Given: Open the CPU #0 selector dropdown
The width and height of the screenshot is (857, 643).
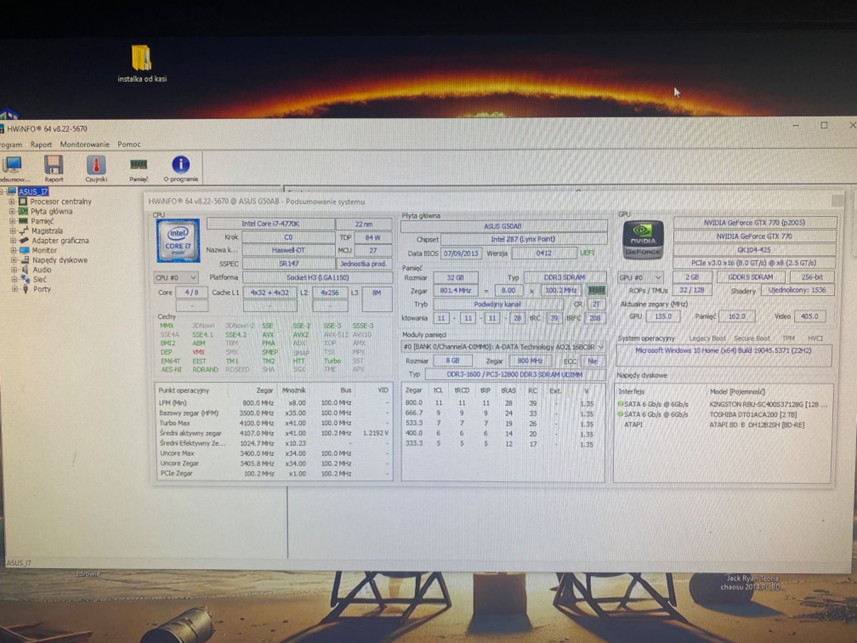Looking at the screenshot, I should pyautogui.click(x=176, y=278).
